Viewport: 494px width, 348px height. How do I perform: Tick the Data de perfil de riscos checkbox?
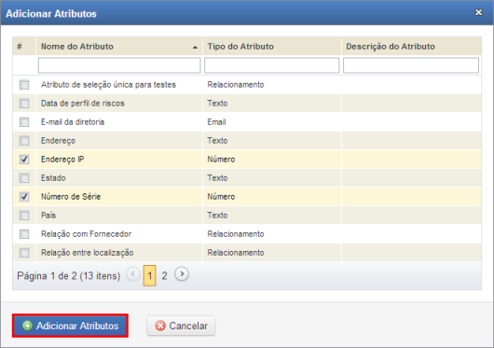24,103
